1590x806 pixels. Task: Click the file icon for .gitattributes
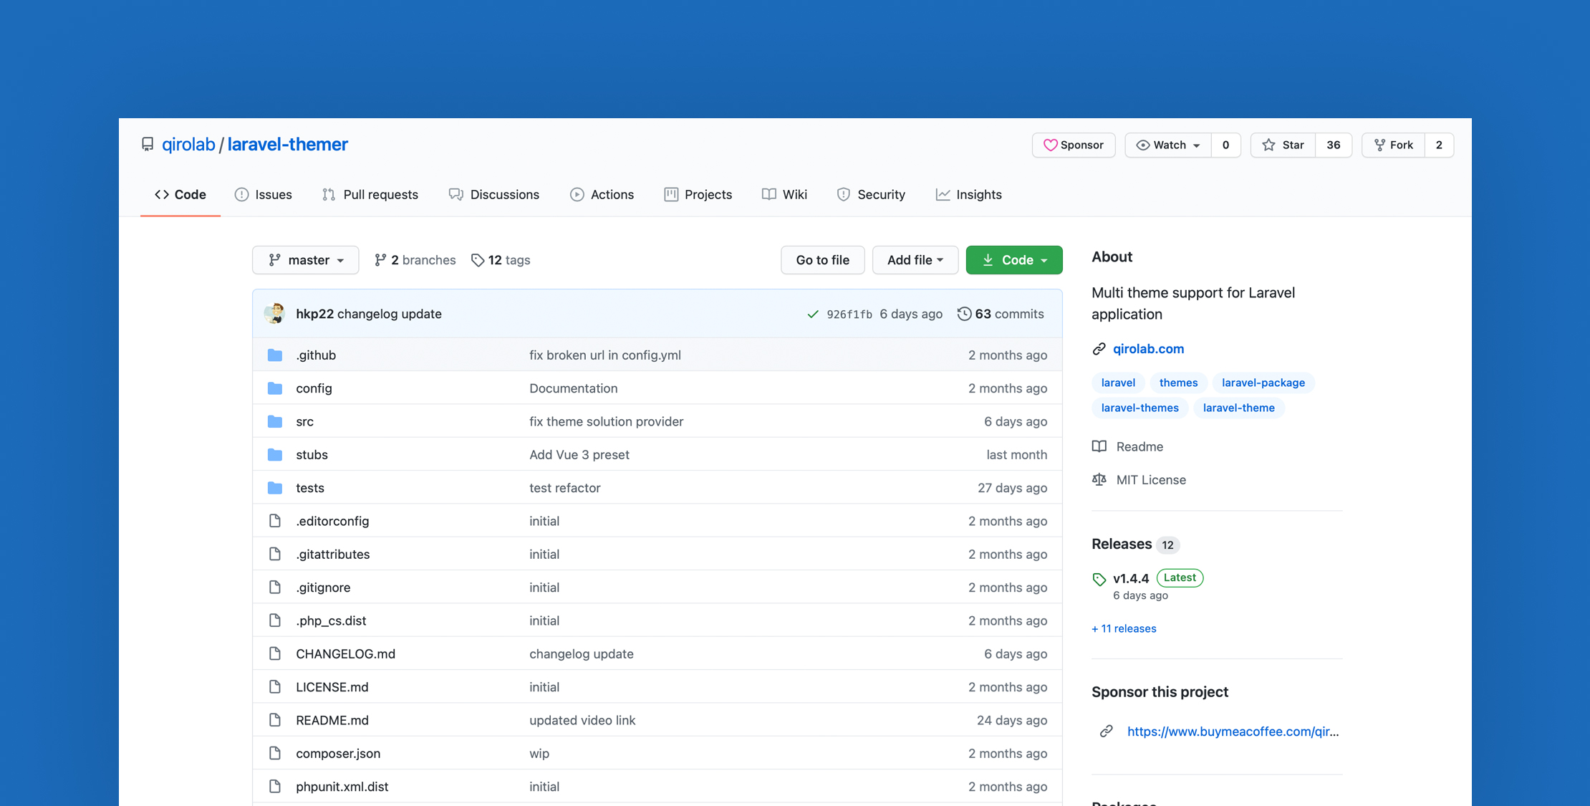pos(275,554)
